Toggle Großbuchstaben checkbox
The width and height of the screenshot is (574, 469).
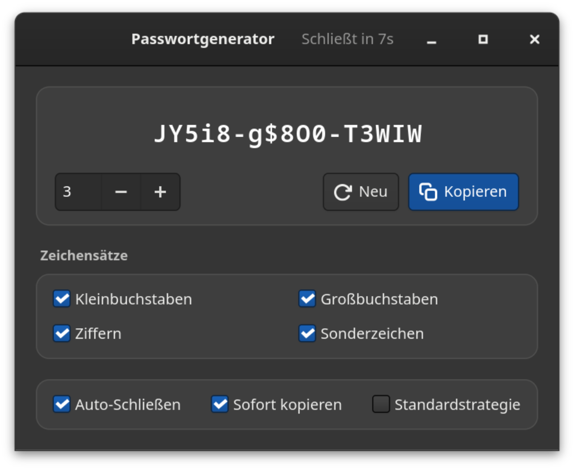[307, 298]
